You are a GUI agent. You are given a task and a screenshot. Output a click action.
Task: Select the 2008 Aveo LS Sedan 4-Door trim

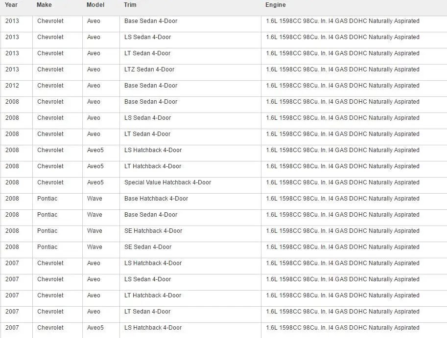click(147, 118)
